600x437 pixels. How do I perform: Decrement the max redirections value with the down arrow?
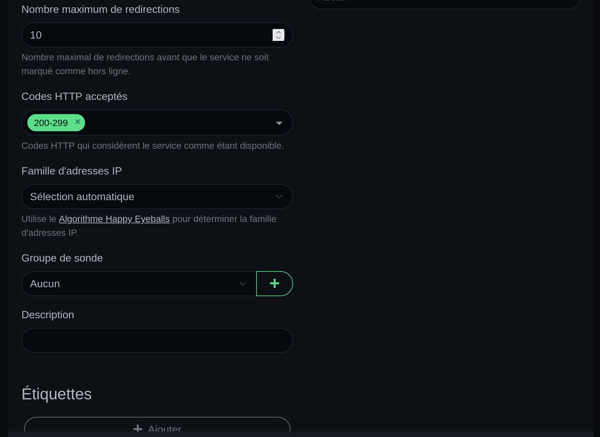pos(279,38)
